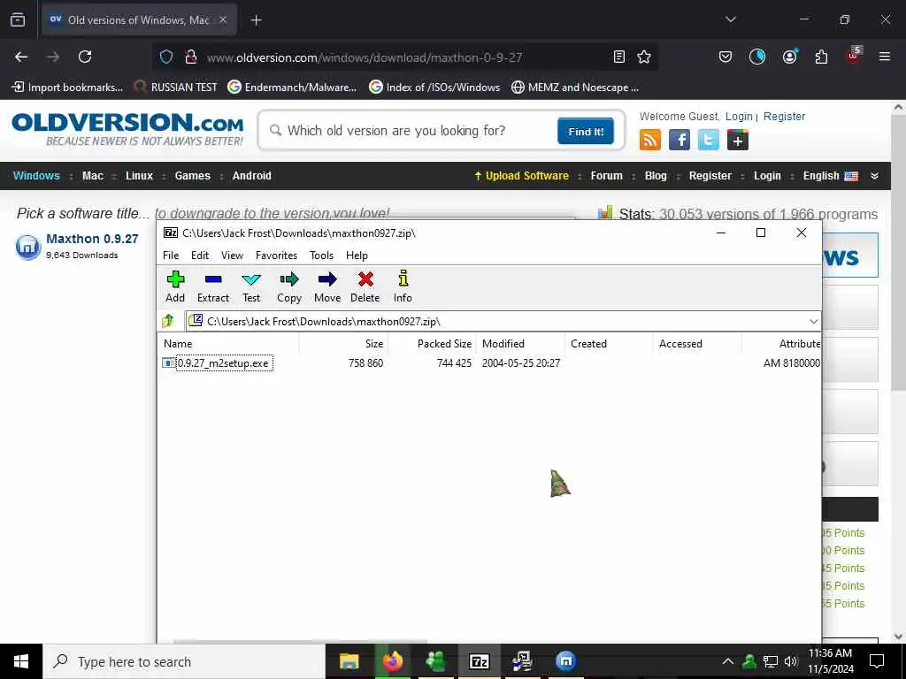Sort by the Accessed column header
The image size is (906, 679).
point(697,344)
